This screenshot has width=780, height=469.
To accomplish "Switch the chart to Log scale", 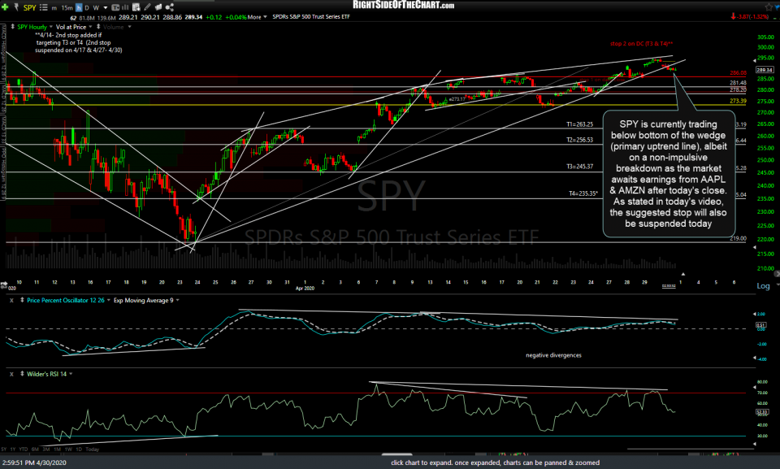I will point(762,286).
